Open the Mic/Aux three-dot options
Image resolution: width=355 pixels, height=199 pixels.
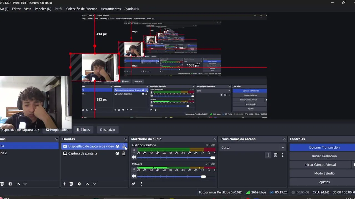point(134,169)
